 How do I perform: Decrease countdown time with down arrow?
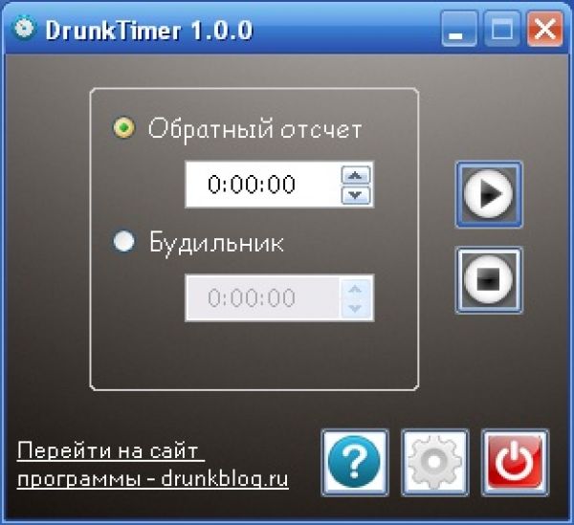pyautogui.click(x=356, y=195)
